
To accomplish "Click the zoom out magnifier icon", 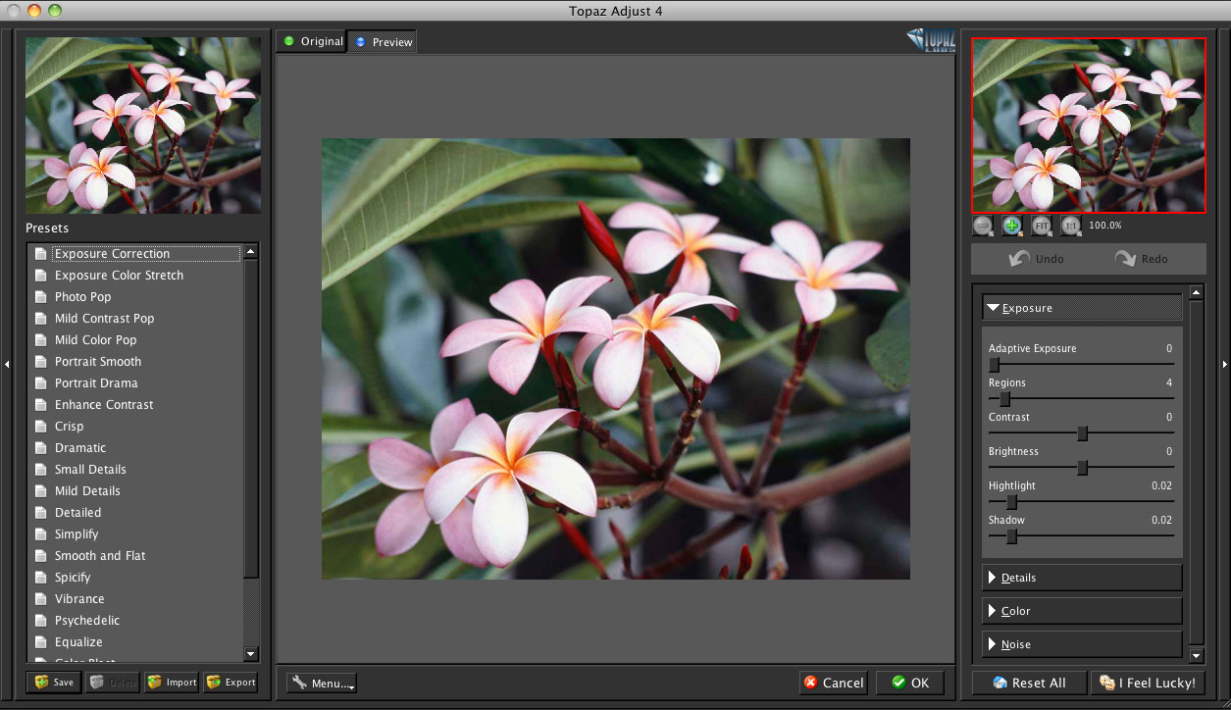I will click(x=983, y=226).
